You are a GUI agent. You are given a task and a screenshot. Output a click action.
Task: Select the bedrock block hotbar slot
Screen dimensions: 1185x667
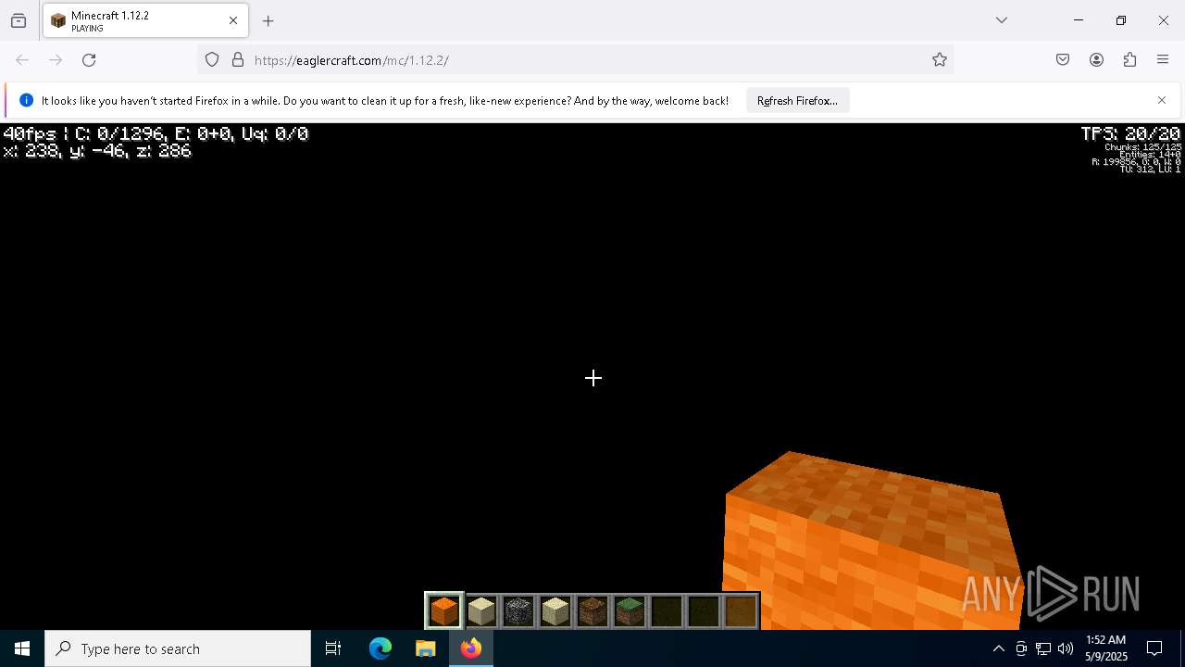coord(518,611)
